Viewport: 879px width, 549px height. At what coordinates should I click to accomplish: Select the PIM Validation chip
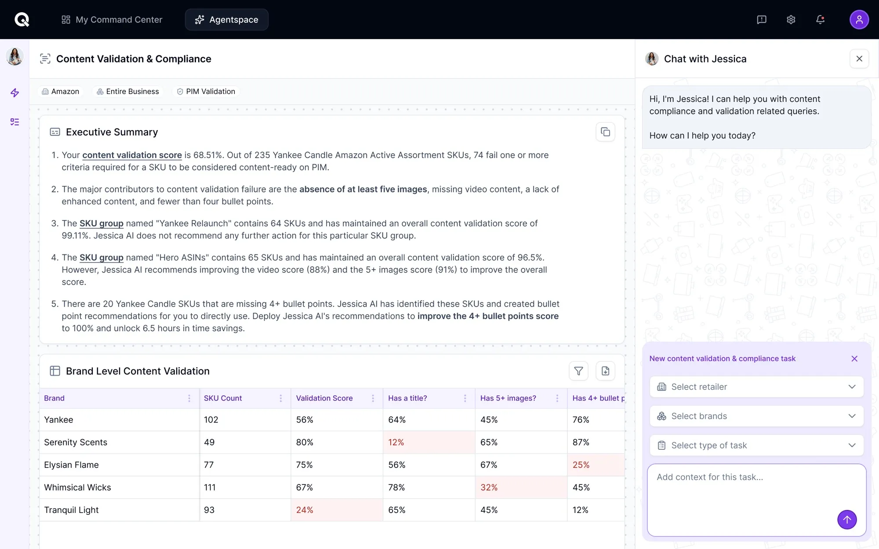coord(206,91)
